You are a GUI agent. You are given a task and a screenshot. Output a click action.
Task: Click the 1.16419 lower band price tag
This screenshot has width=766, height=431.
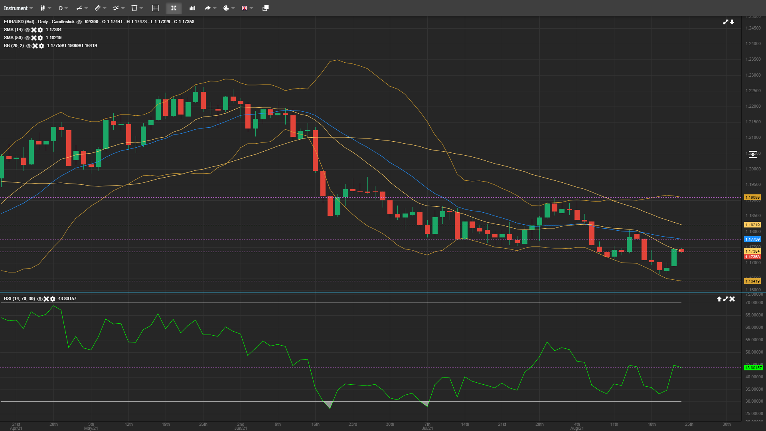click(x=752, y=281)
